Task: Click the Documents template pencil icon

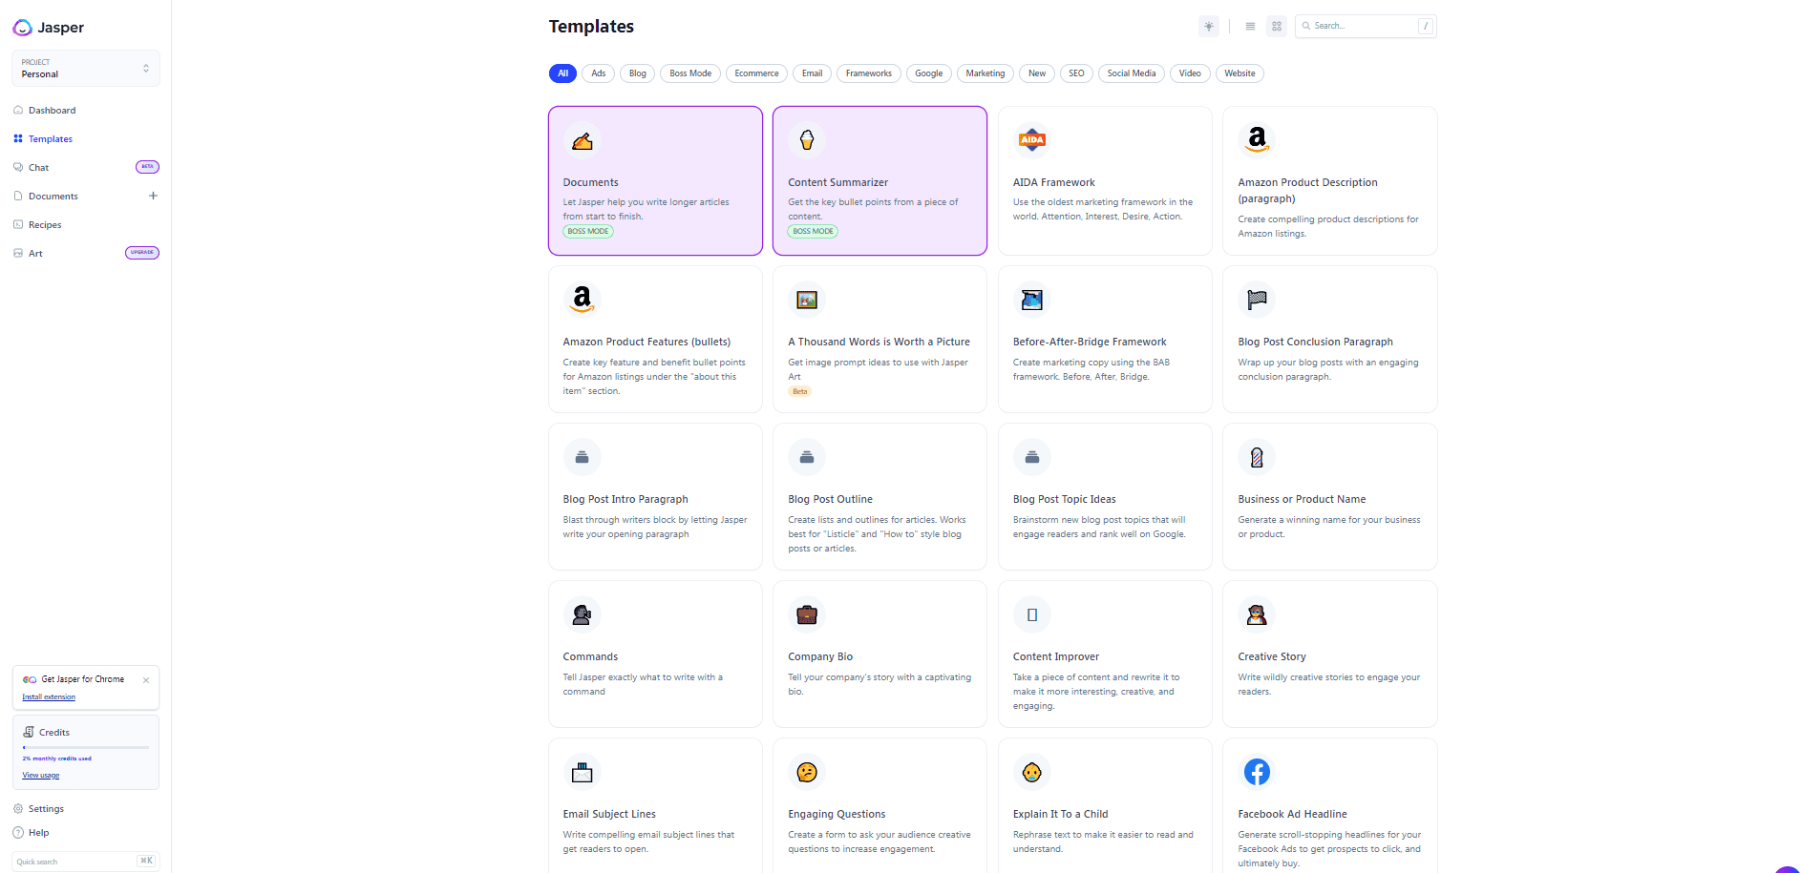Action: (x=583, y=141)
